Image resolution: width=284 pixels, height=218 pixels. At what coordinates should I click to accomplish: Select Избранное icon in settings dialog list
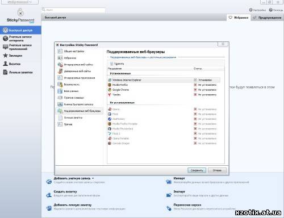pyautogui.click(x=60, y=58)
